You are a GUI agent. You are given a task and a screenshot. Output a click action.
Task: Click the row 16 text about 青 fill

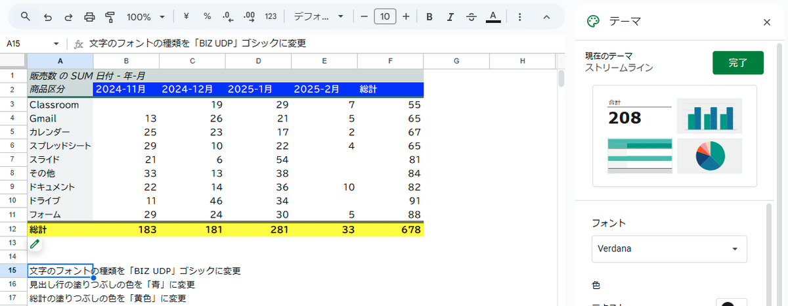click(x=112, y=284)
